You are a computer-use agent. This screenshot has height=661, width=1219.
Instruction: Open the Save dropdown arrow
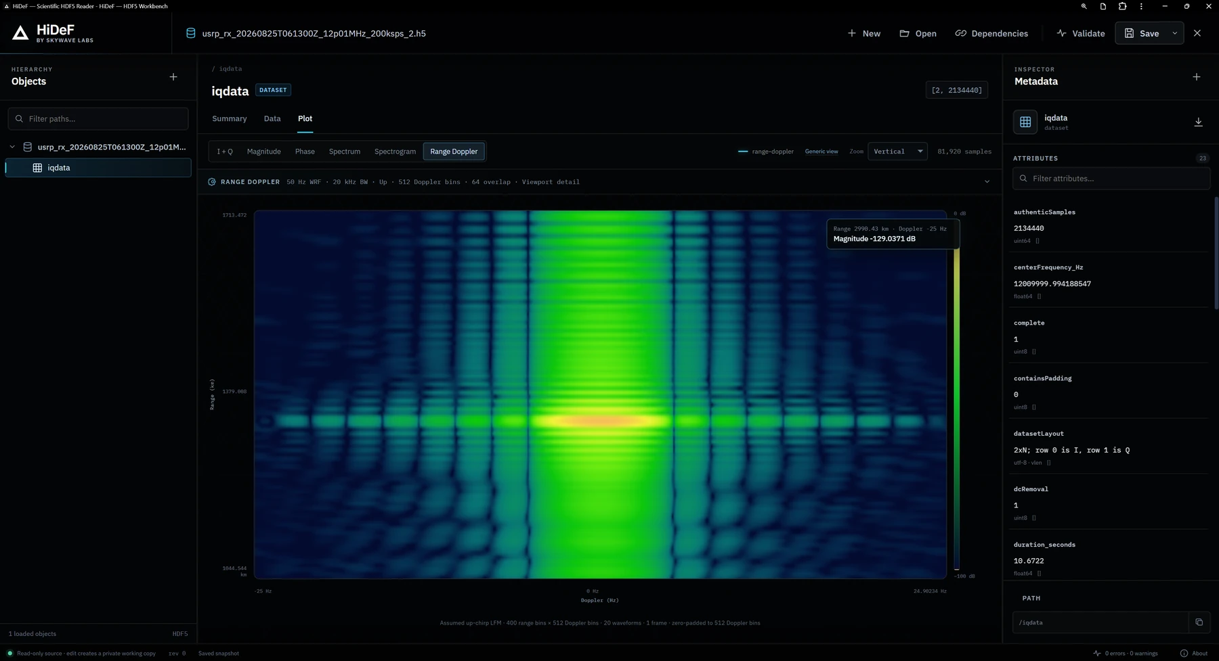tap(1175, 33)
